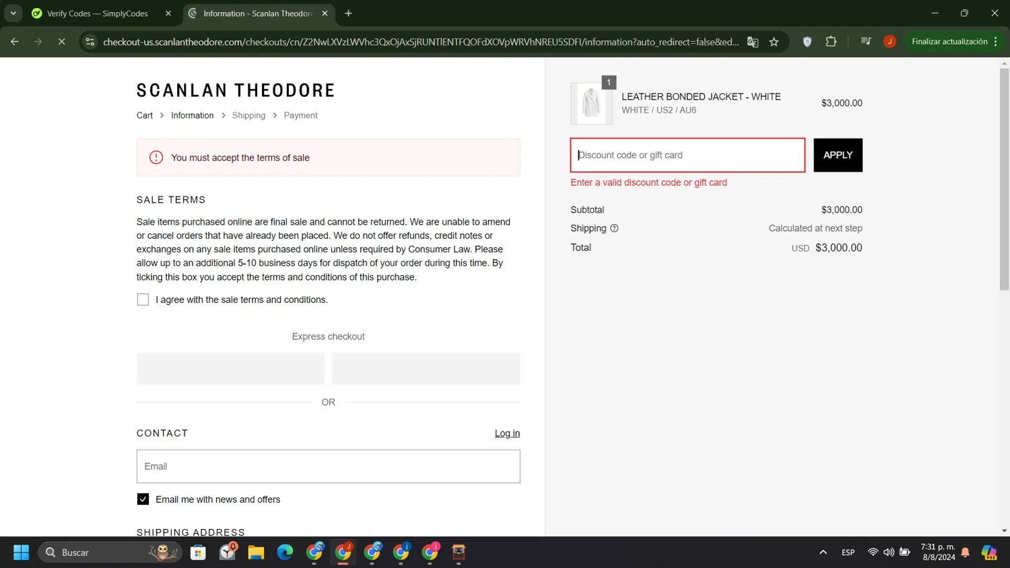1010x568 pixels.
Task: Launch Microsoft Edge from the taskbar
Action: click(285, 553)
